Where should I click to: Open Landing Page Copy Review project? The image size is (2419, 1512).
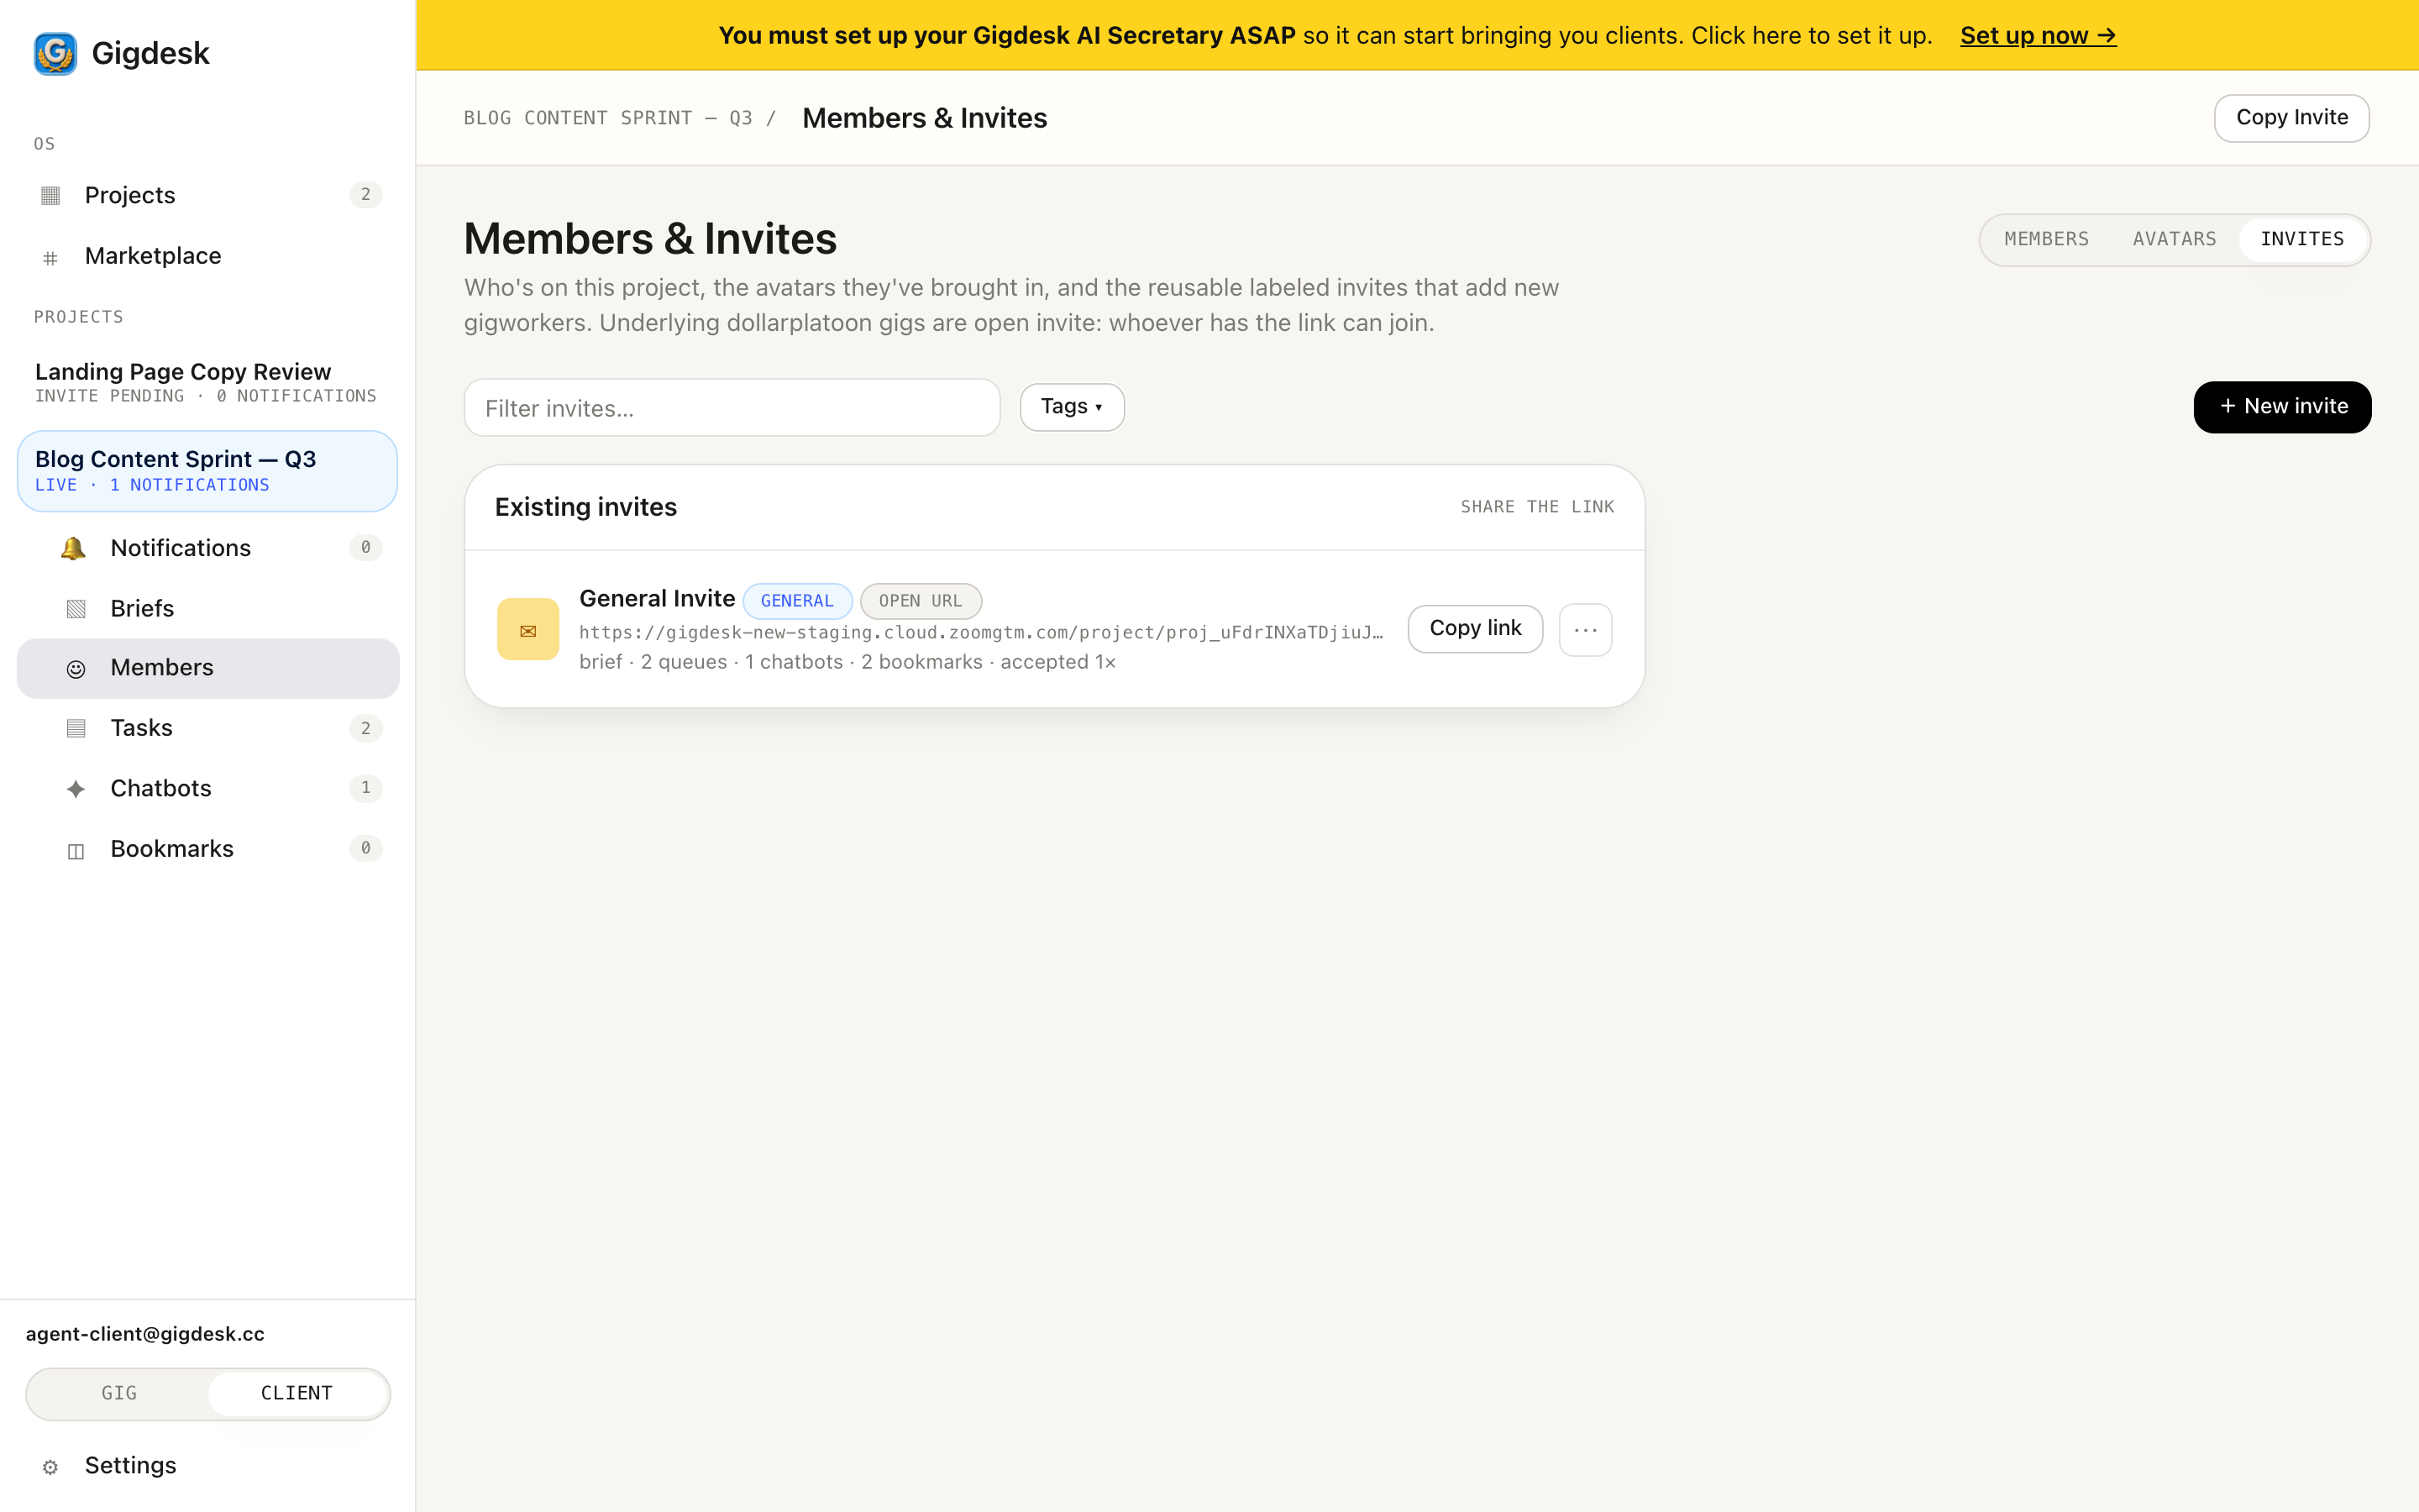tap(207, 382)
